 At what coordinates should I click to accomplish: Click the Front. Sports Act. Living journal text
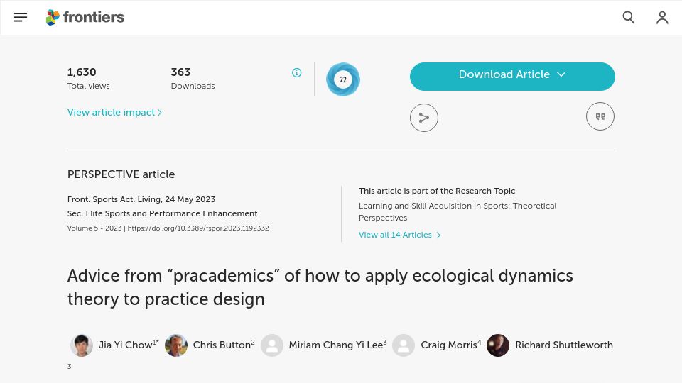tap(114, 199)
